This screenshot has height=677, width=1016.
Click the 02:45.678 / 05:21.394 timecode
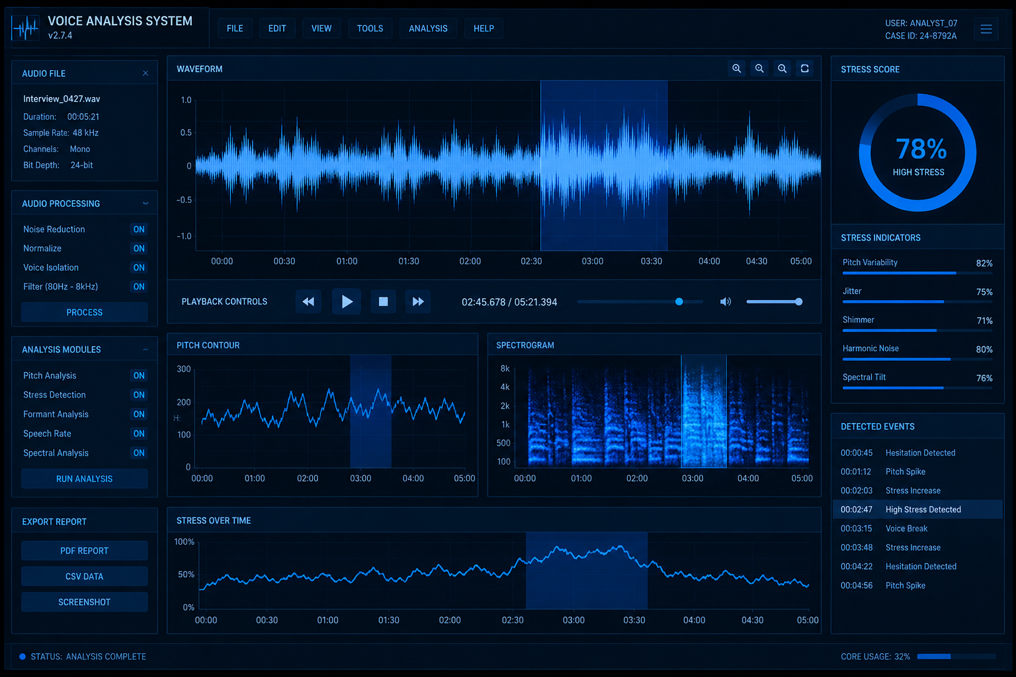pyautogui.click(x=509, y=302)
